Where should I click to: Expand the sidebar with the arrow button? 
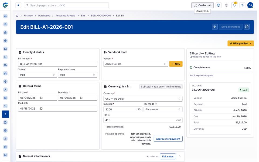[18, 5]
